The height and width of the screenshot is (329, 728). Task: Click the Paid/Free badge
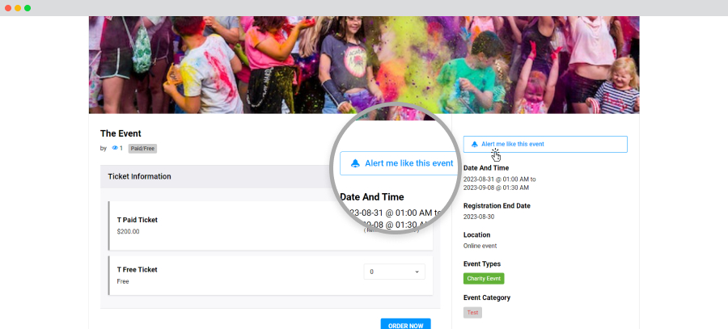142,149
